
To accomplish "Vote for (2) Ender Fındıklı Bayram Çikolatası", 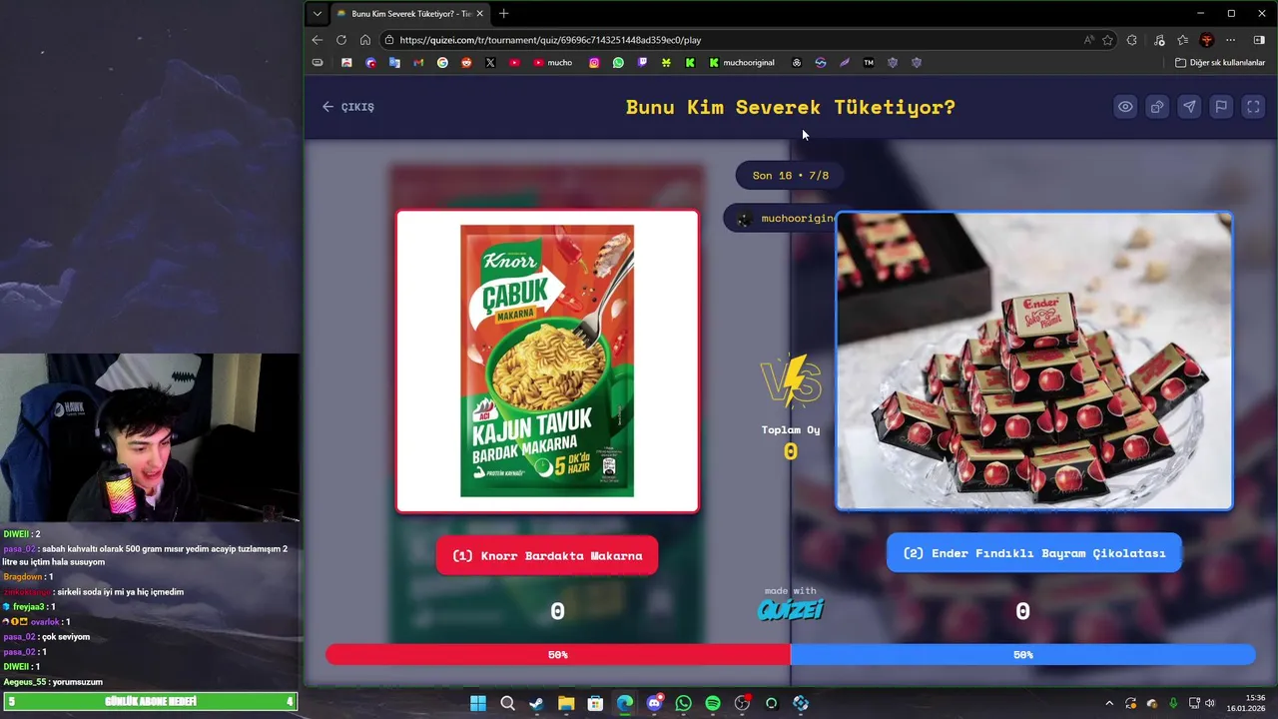I will coord(1034,553).
